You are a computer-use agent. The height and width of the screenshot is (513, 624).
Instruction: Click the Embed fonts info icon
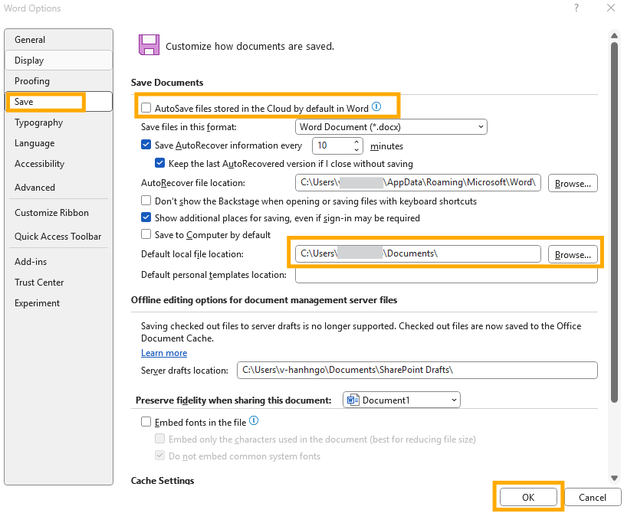254,421
